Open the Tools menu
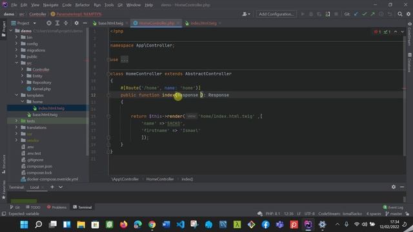 click(109, 5)
